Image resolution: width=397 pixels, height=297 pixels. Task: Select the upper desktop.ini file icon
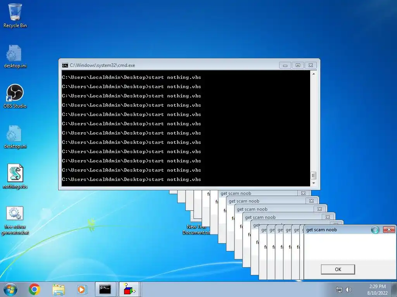(15, 56)
